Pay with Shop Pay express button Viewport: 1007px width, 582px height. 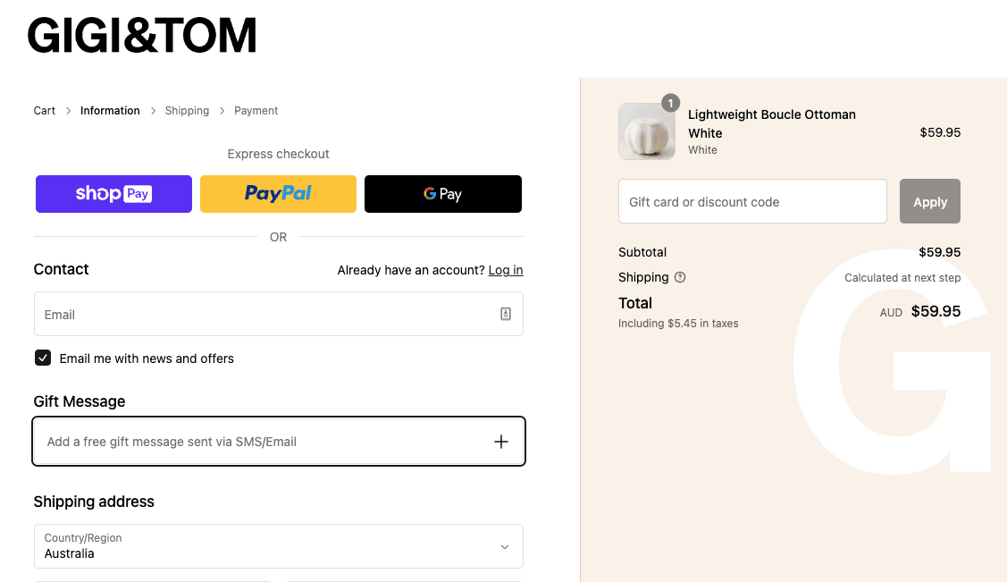(x=113, y=194)
